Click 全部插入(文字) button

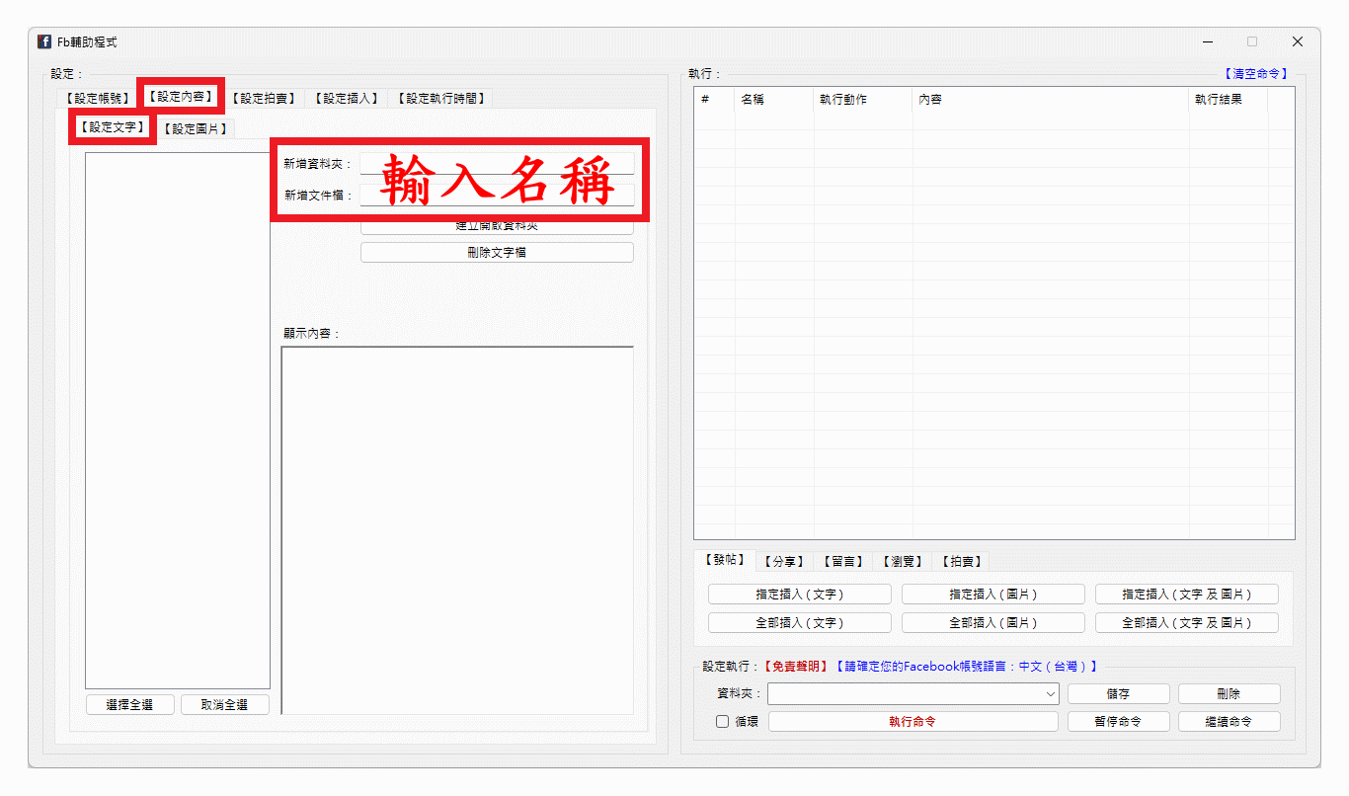pos(800,623)
